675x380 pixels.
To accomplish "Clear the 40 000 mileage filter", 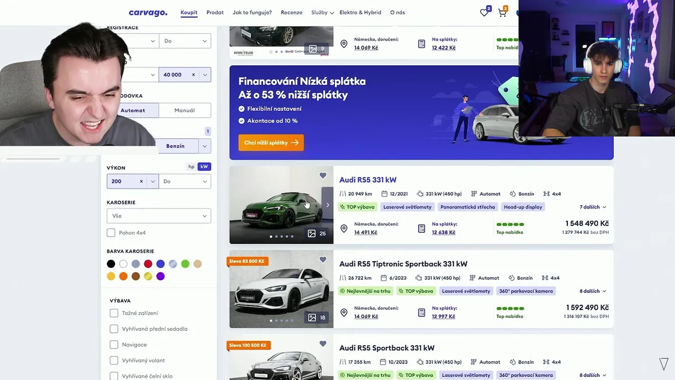I will [193, 75].
